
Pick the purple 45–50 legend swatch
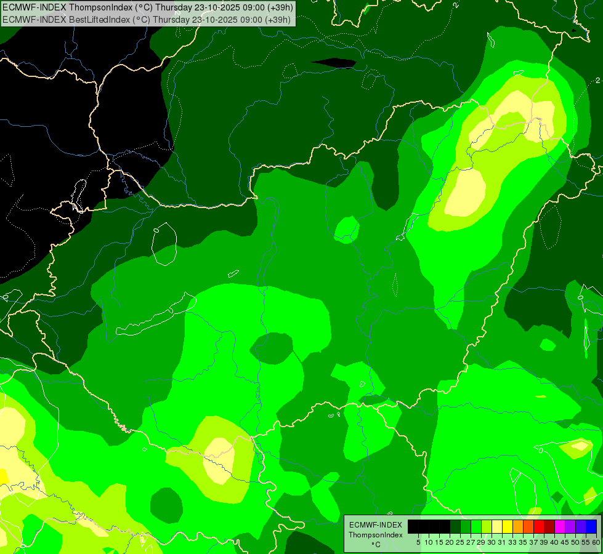pyautogui.click(x=570, y=526)
